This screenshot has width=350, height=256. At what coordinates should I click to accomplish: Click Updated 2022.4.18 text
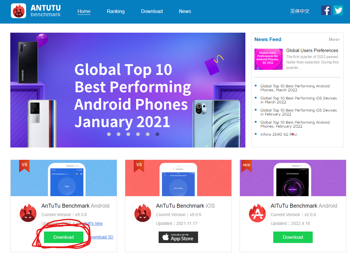click(290, 223)
